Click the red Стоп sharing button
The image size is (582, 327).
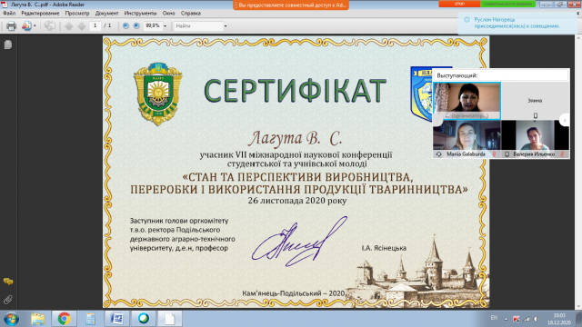[x=459, y=4]
